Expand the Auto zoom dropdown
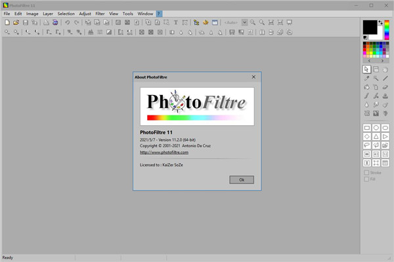The image size is (394, 262). point(244,22)
